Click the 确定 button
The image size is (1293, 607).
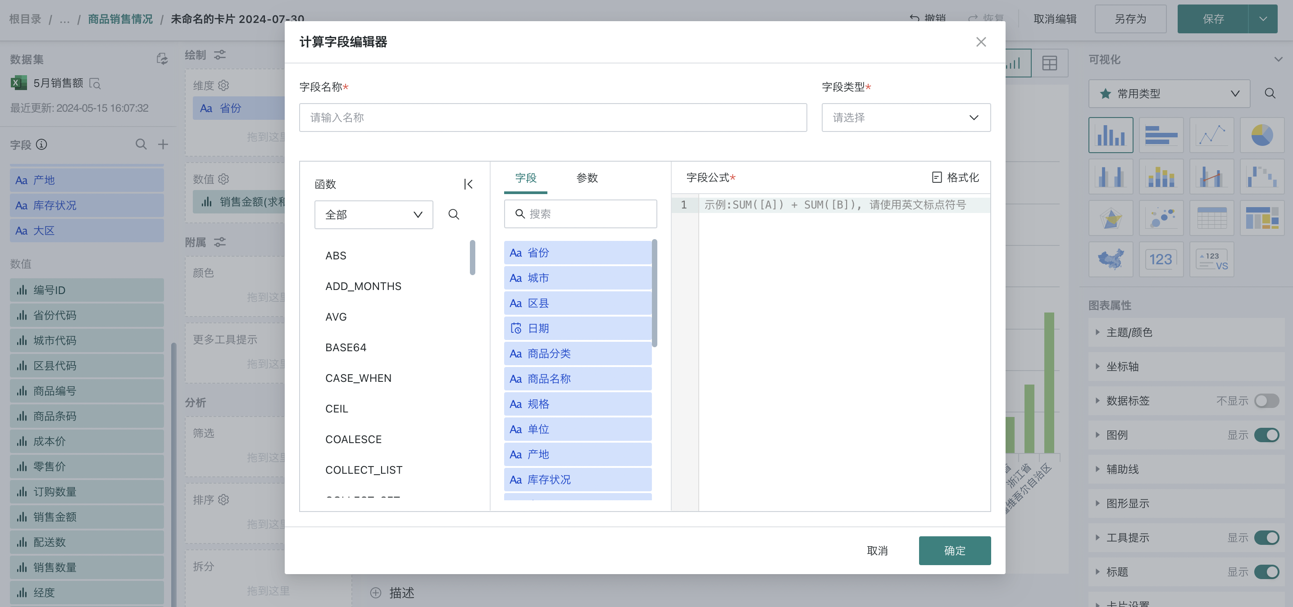click(x=954, y=550)
